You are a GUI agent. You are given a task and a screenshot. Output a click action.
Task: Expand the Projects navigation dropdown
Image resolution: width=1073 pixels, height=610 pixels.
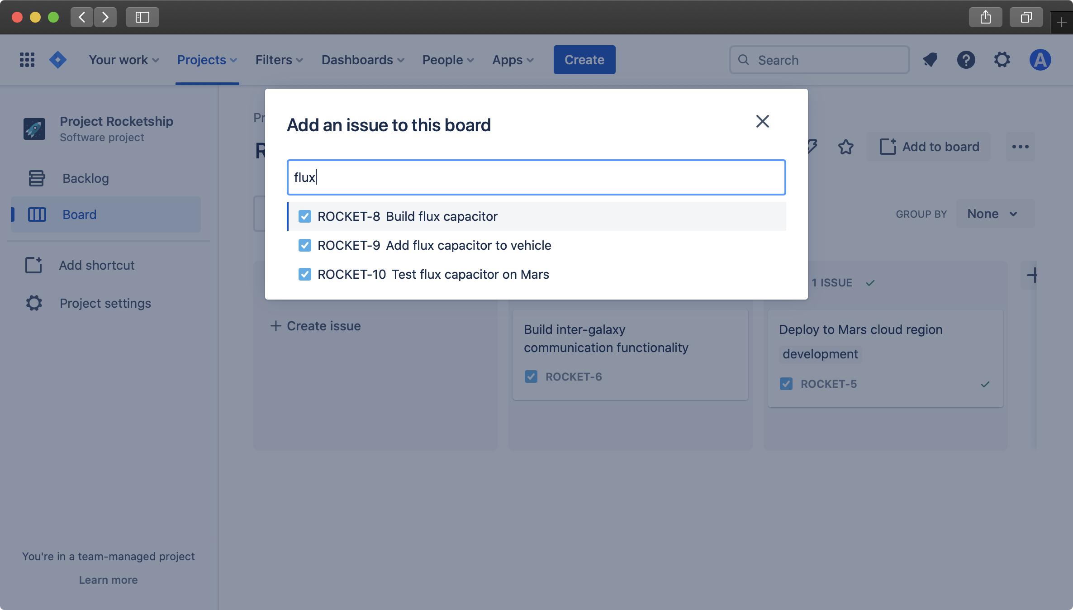click(207, 60)
